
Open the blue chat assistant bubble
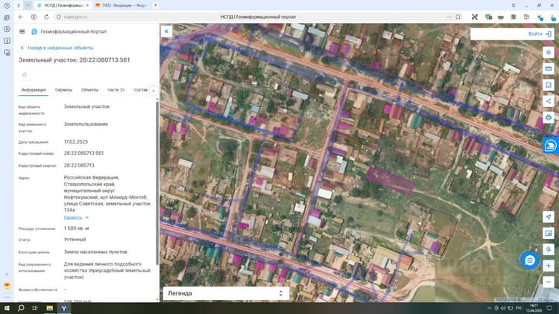(530, 260)
